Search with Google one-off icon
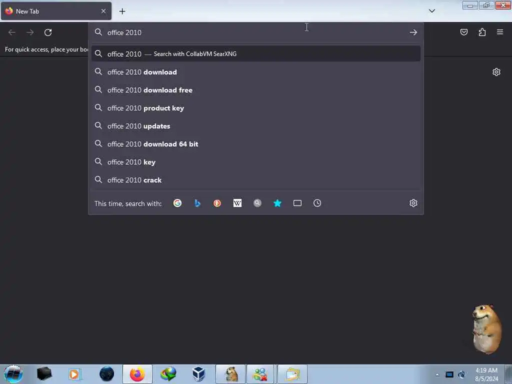This screenshot has height=384, width=512. pos(177,203)
